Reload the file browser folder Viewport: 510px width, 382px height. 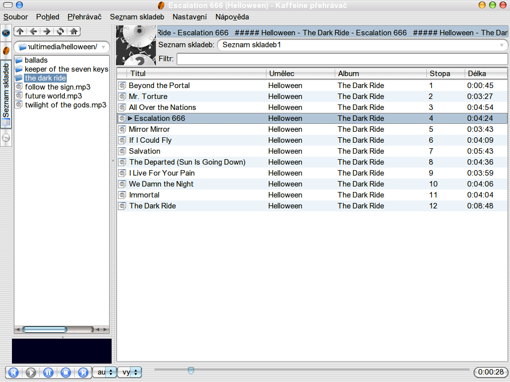[60, 31]
